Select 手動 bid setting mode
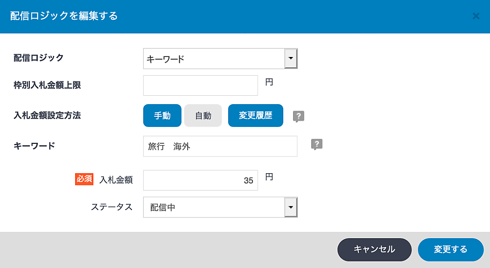The height and width of the screenshot is (268, 490). (x=162, y=116)
